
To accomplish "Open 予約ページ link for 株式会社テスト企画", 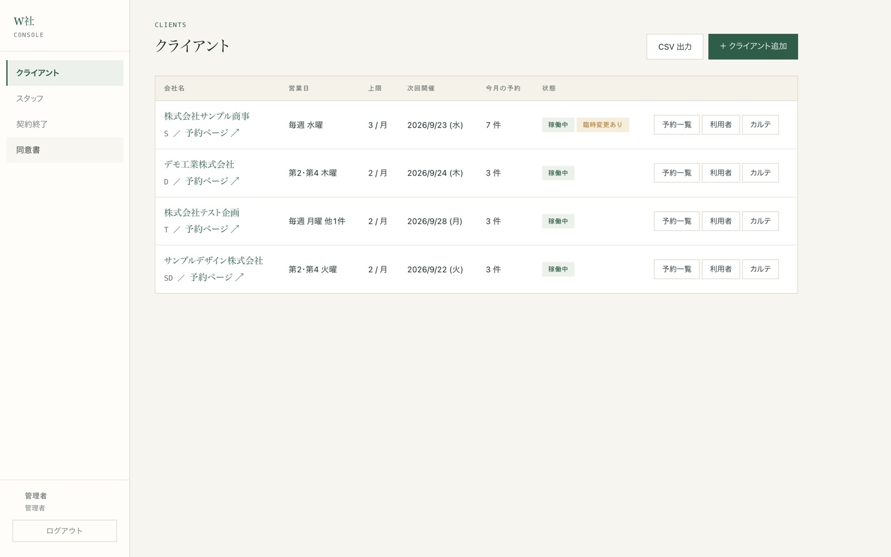I will click(x=212, y=229).
